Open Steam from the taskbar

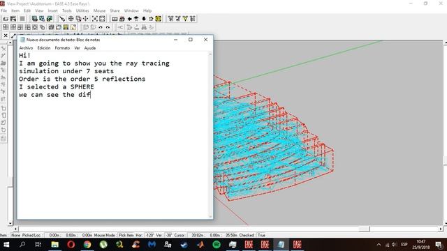184,245
